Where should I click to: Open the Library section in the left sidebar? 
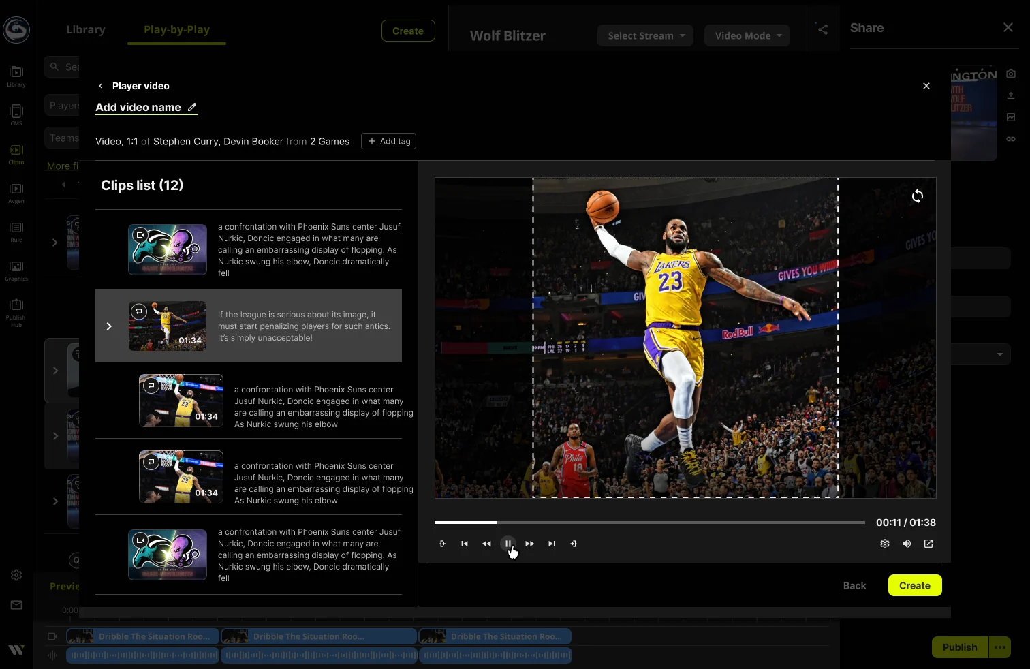click(16, 76)
